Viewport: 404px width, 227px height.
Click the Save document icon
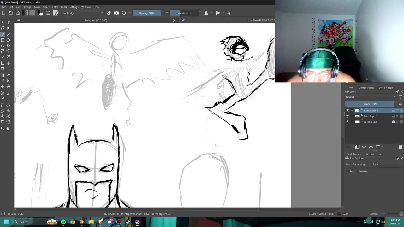click(x=17, y=13)
